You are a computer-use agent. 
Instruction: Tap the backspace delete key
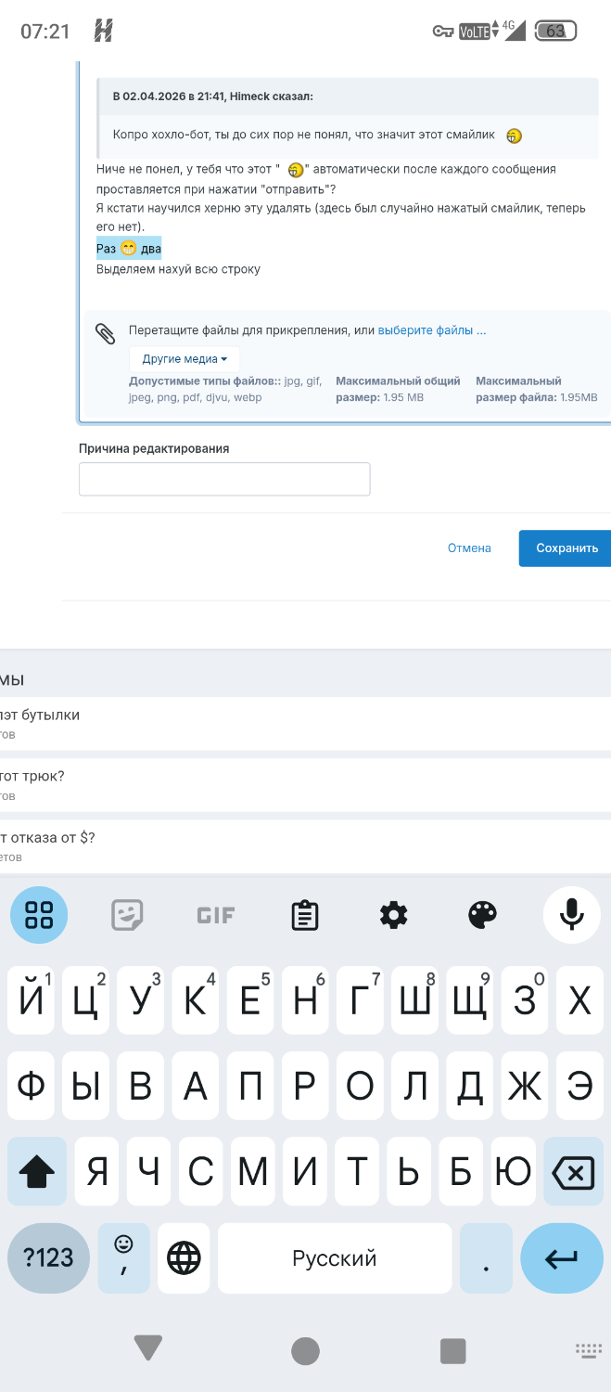[x=574, y=1173]
